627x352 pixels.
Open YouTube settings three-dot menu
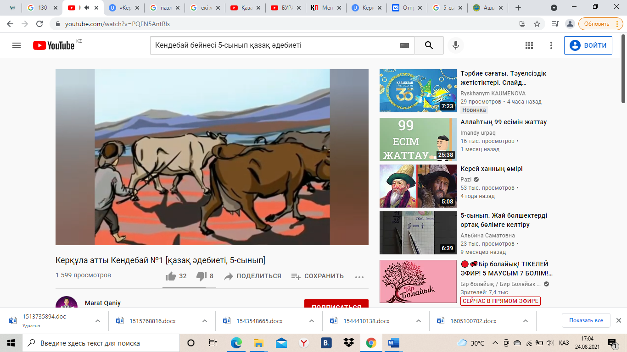(551, 45)
